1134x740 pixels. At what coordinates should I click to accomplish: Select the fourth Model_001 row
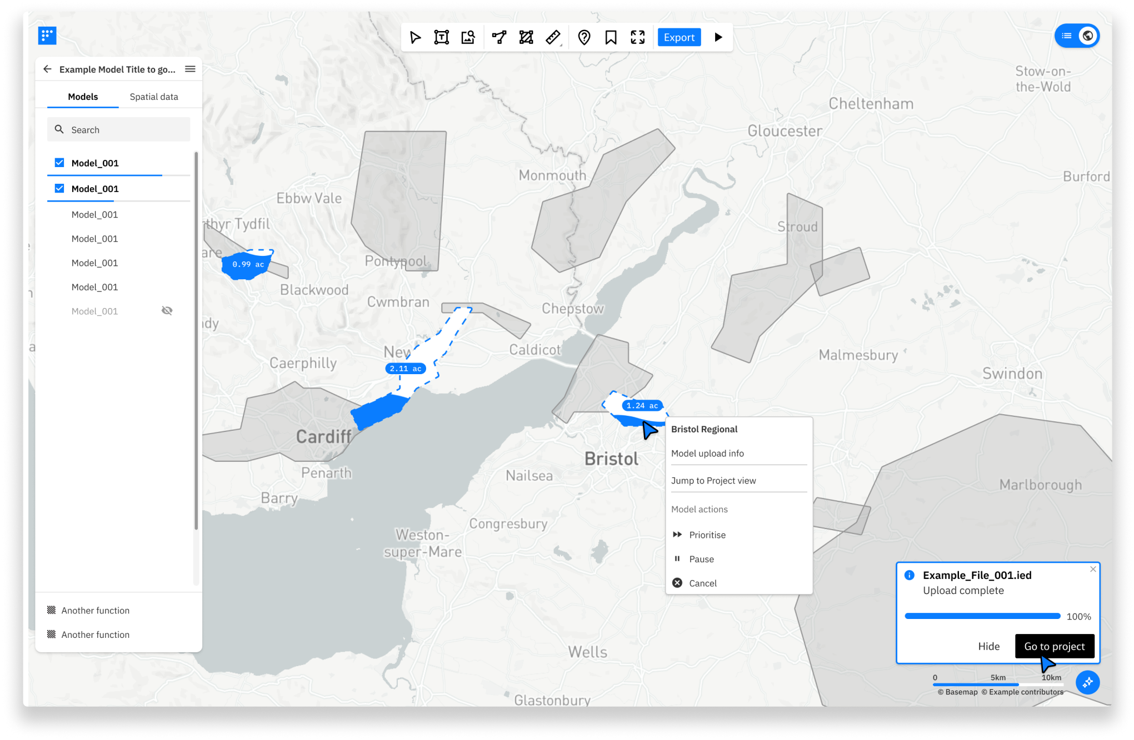(118, 239)
